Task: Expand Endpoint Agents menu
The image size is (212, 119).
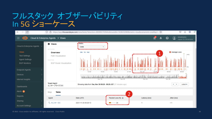Action: pyautogui.click(x=42, y=70)
